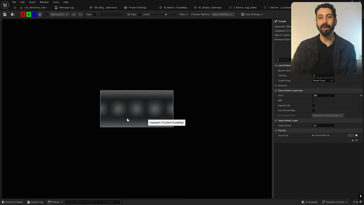Enable the Face checkbox

coord(95,14)
